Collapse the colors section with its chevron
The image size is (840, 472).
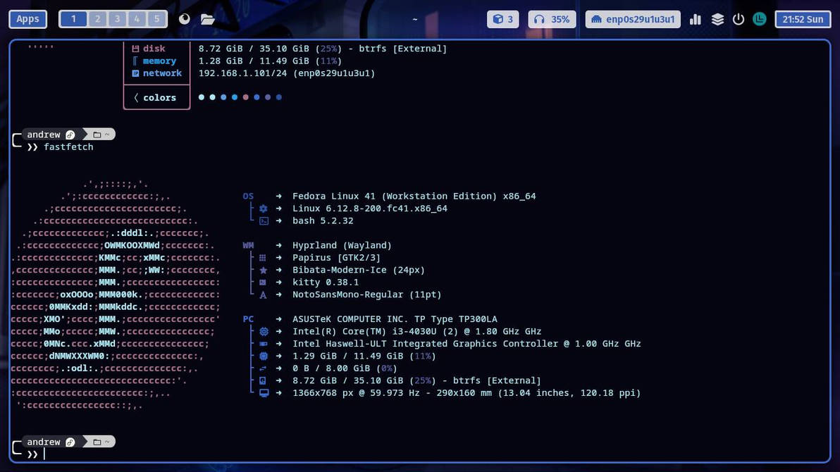coord(135,97)
